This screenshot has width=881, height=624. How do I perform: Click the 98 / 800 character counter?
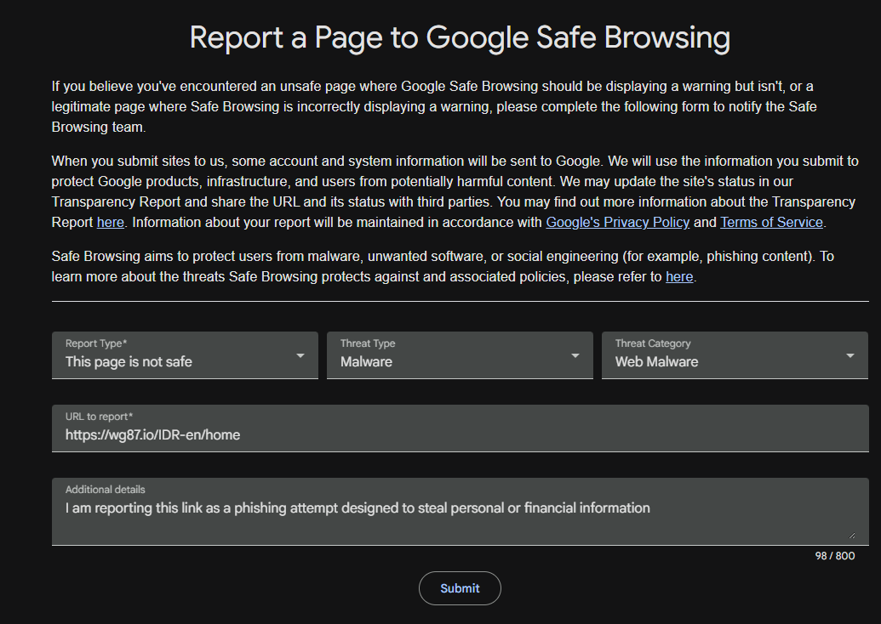[835, 555]
